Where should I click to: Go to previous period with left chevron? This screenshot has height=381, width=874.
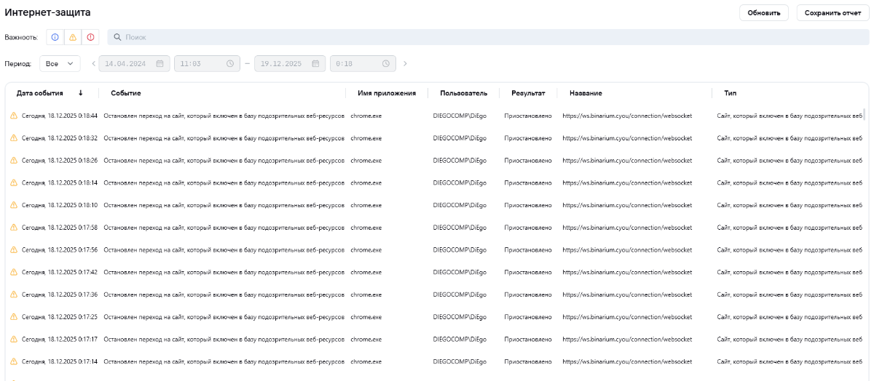93,64
